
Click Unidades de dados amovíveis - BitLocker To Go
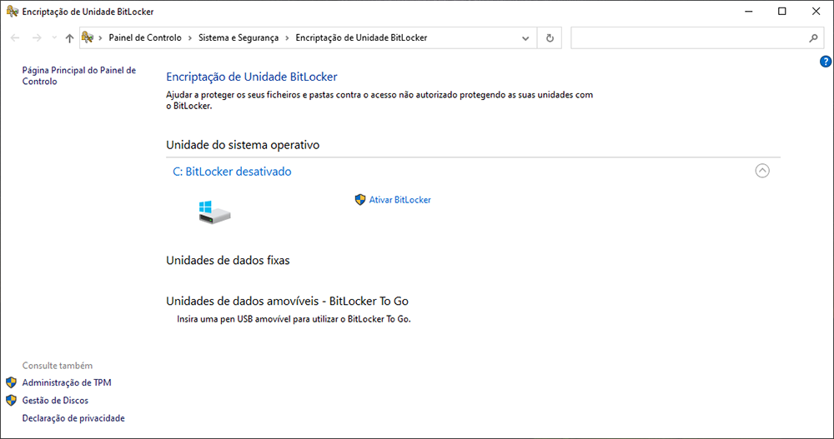[x=287, y=302]
